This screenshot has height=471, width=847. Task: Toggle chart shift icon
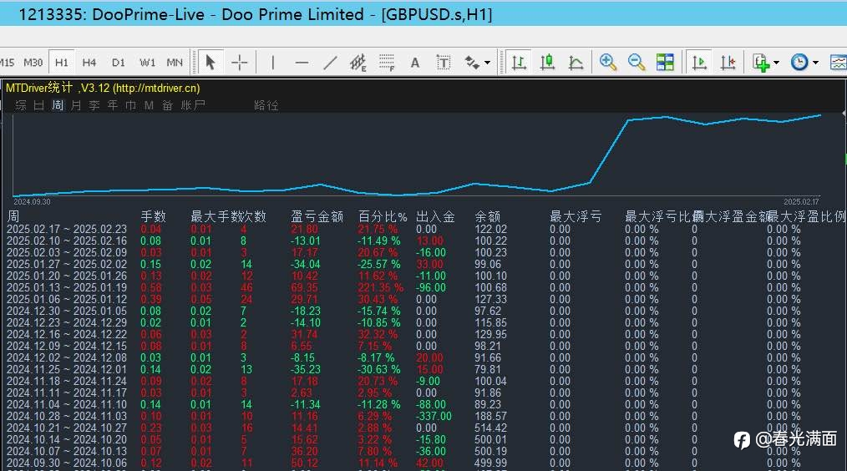[728, 63]
